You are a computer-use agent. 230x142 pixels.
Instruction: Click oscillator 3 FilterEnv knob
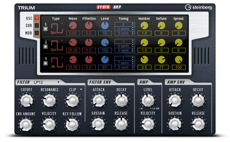point(89,60)
